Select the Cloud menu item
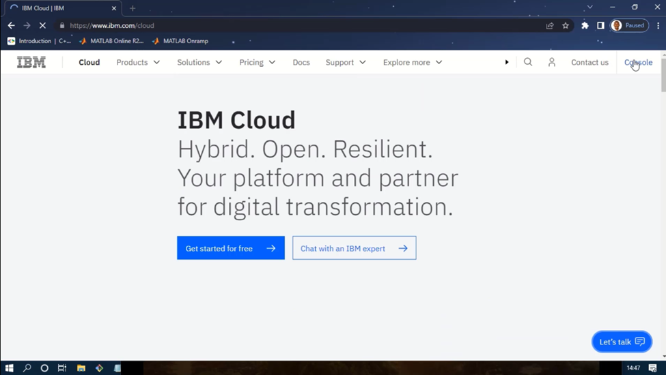Viewport: 666px width, 375px height. [89, 62]
